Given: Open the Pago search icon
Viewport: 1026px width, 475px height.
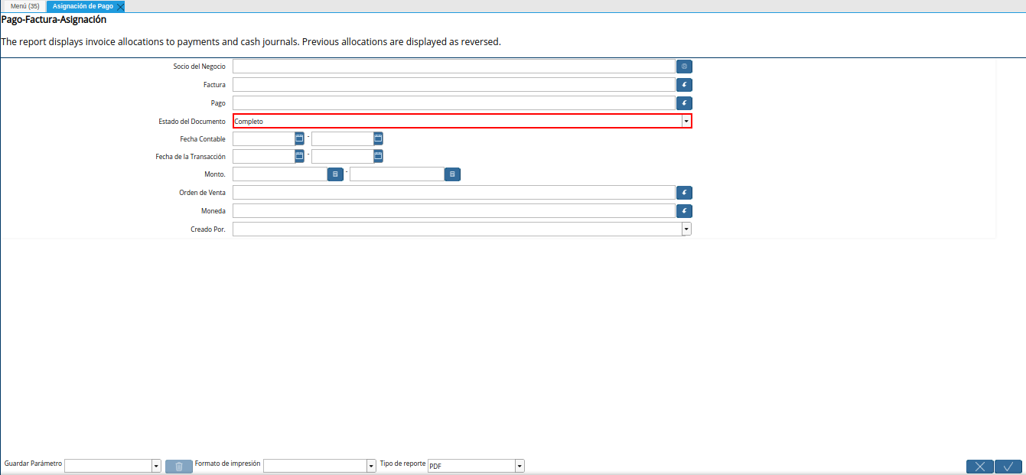Looking at the screenshot, I should [684, 103].
